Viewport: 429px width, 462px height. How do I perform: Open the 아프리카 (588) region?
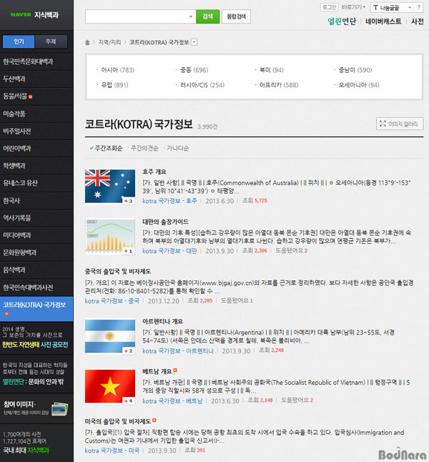coord(279,85)
